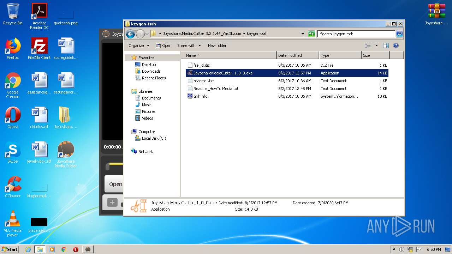
Task: Sort by Size column header
Action: 375,55
